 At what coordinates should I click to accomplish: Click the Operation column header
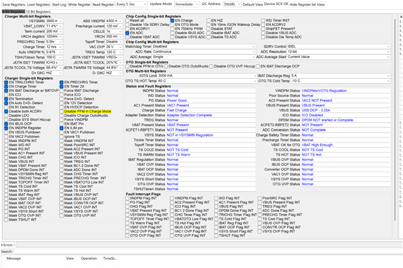(89, 258)
